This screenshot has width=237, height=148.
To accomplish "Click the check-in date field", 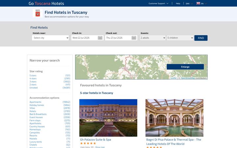I will (x=87, y=38).
